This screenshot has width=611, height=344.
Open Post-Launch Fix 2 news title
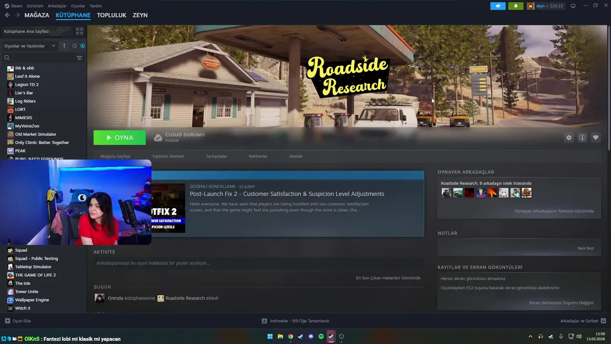(x=287, y=194)
